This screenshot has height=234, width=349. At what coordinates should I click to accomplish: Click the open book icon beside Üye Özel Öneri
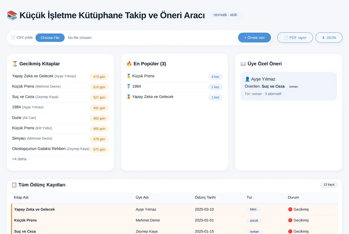click(x=243, y=64)
